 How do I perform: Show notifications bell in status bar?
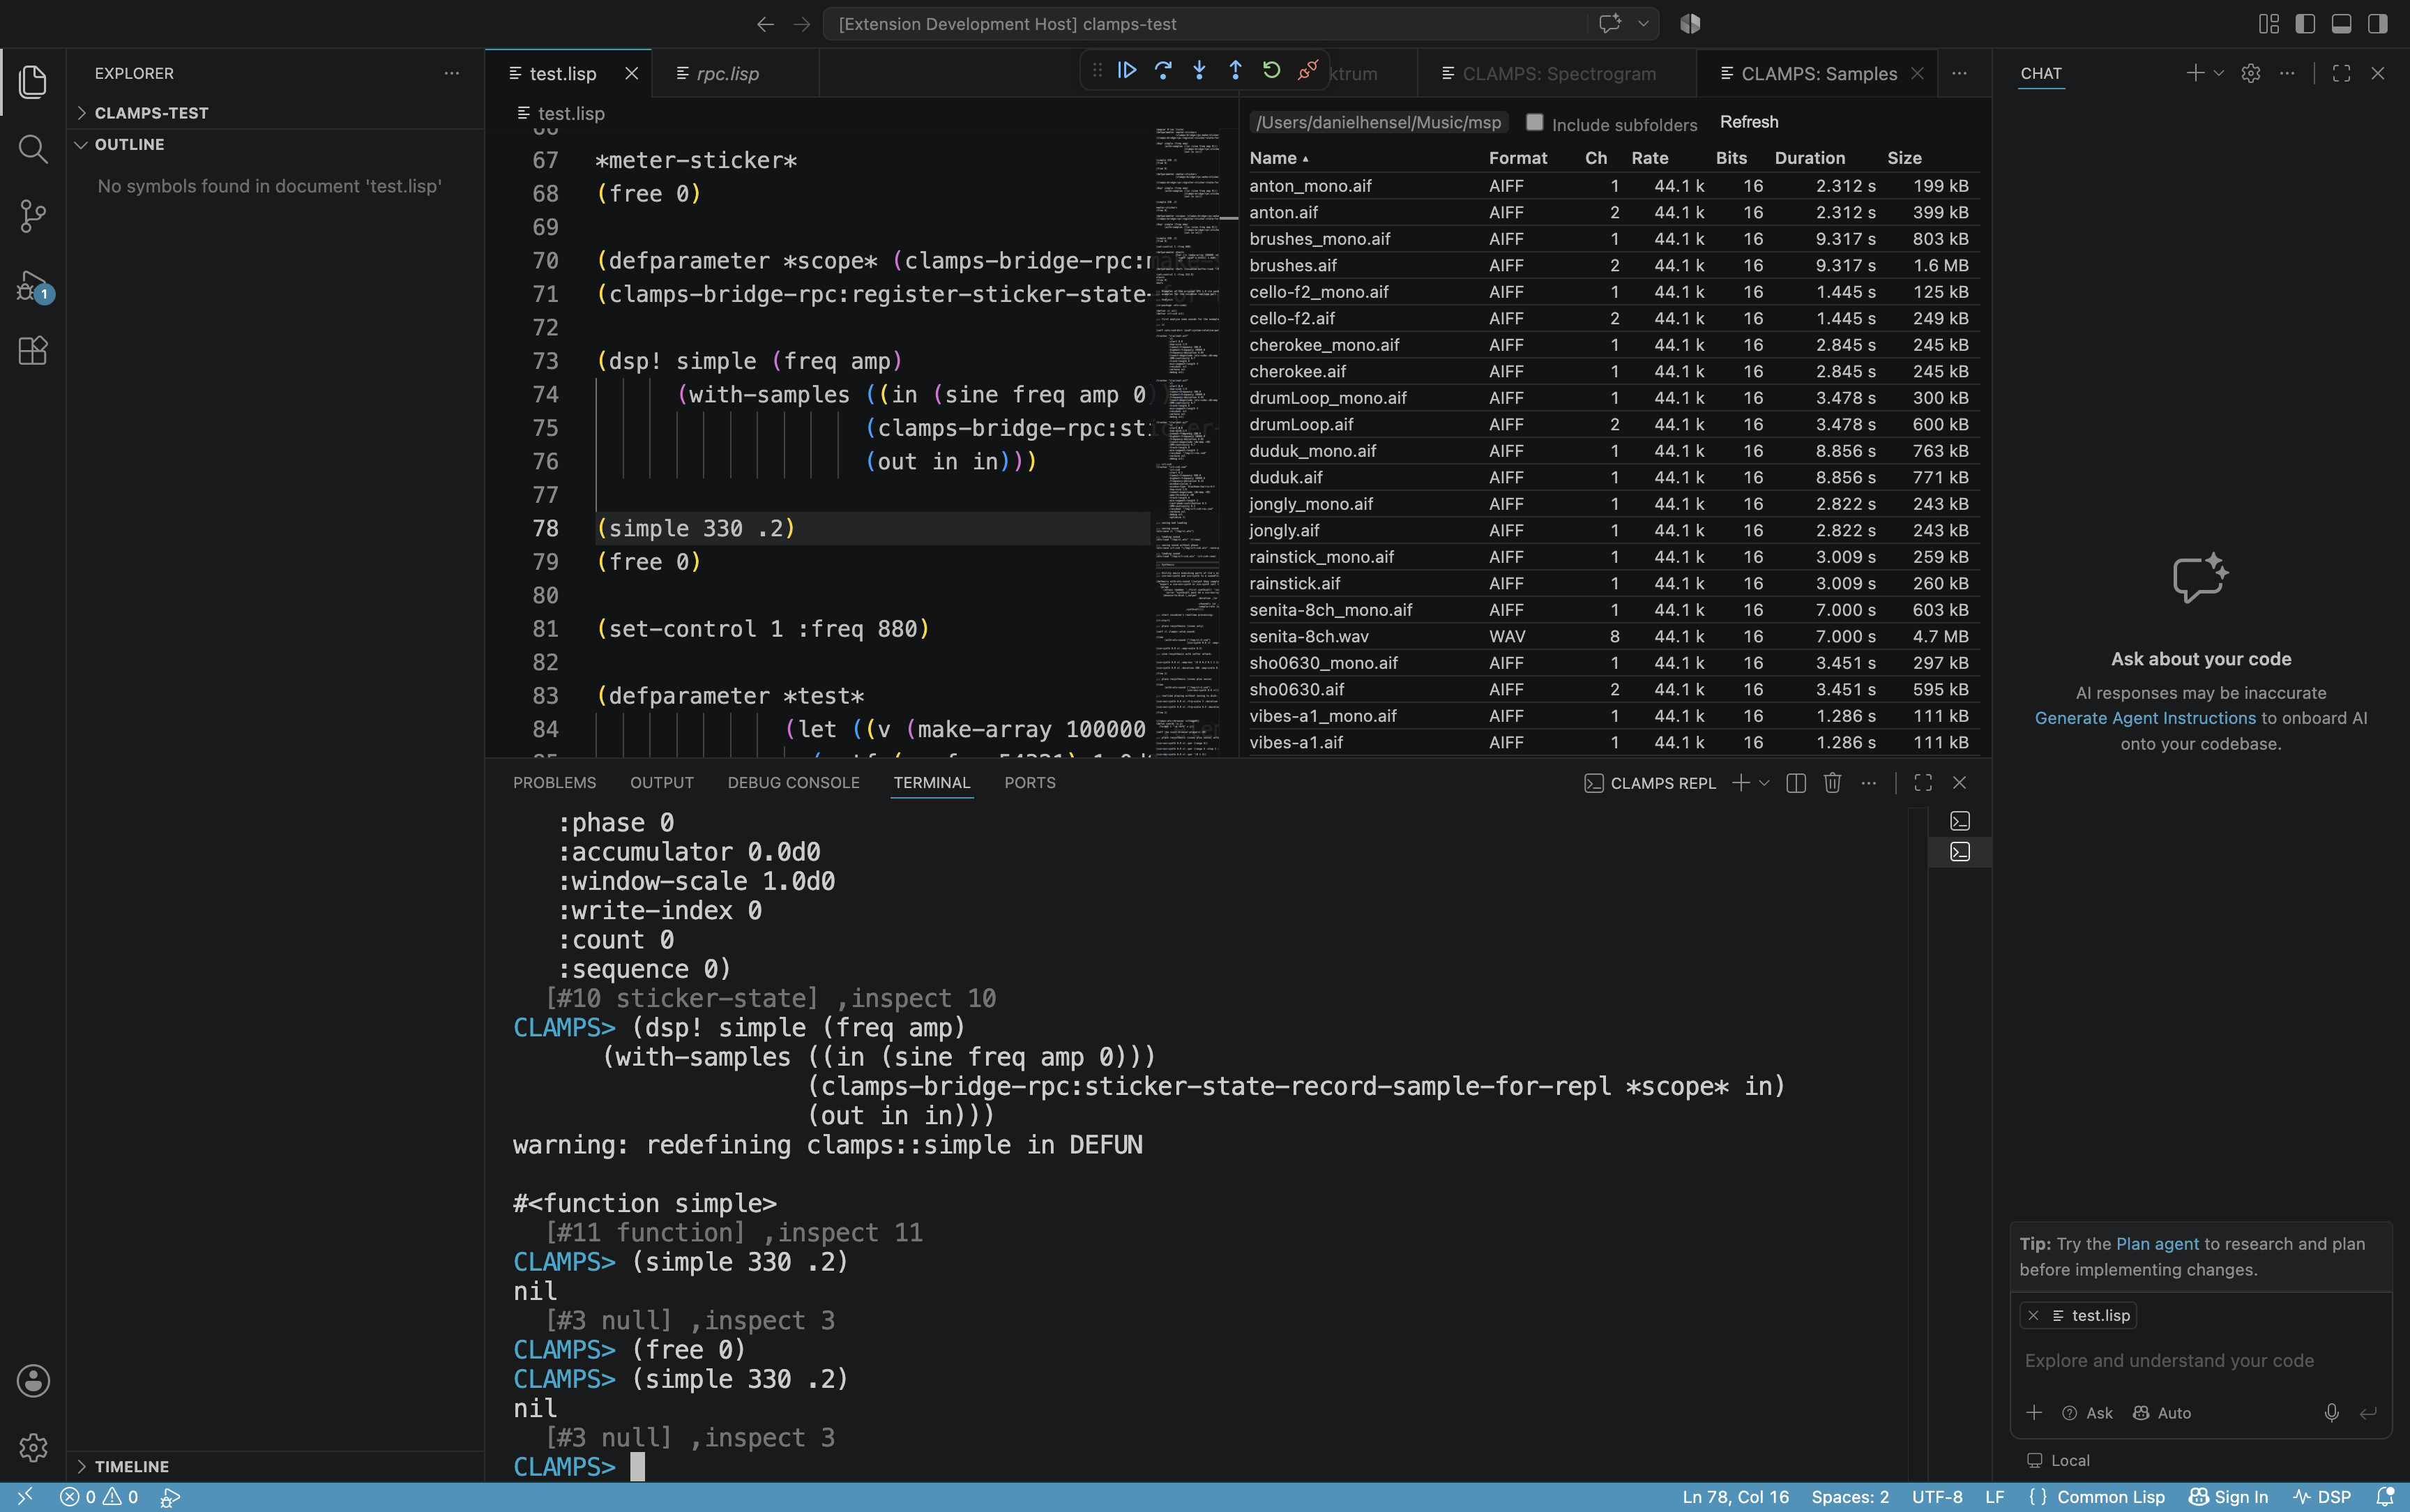pyautogui.click(x=2385, y=1497)
